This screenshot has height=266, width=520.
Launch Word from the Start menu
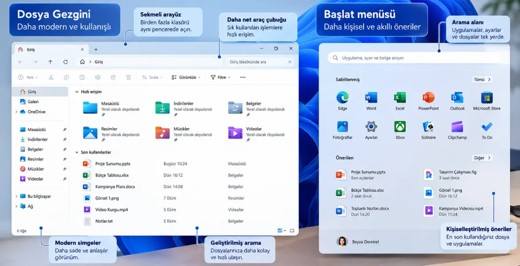click(x=371, y=101)
